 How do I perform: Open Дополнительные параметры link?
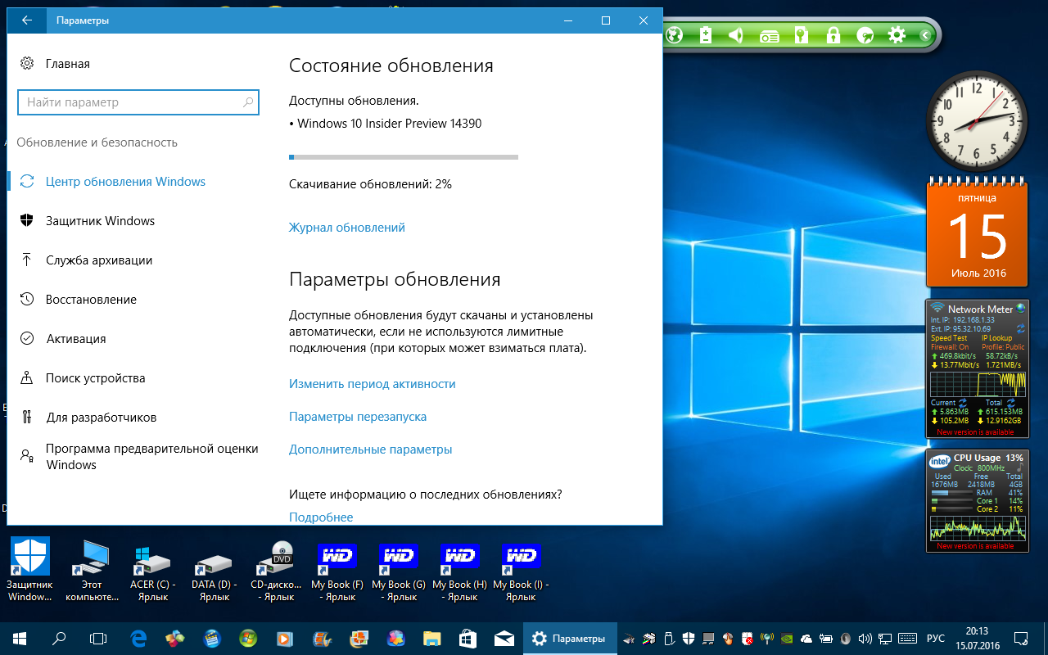click(371, 449)
